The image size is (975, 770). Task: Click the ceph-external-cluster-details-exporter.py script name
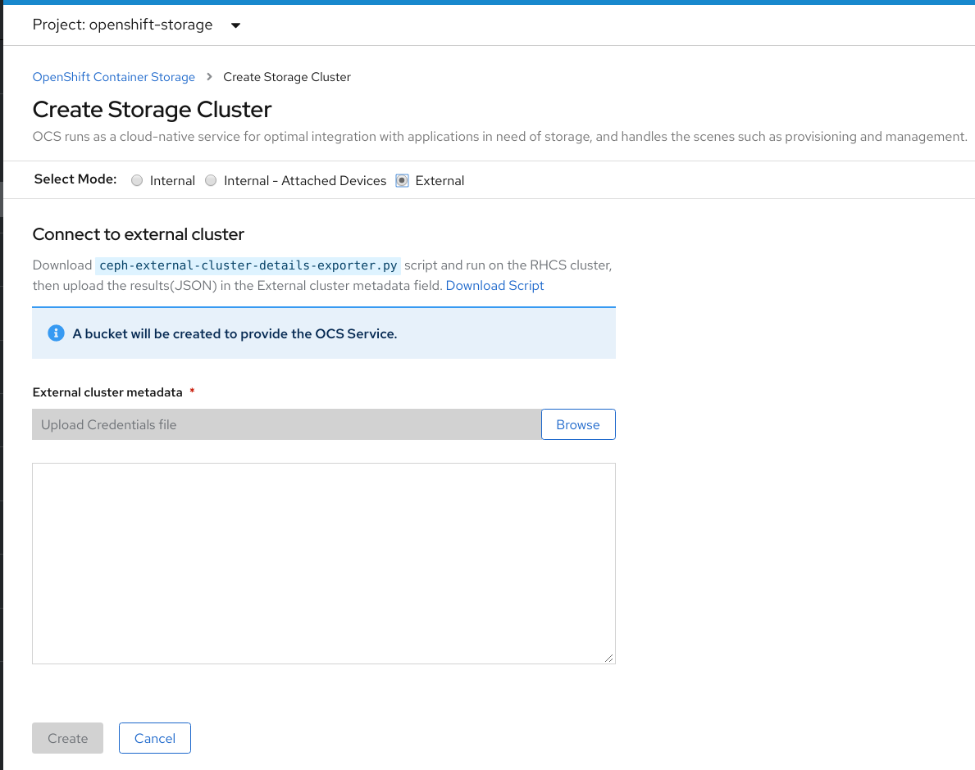248,265
